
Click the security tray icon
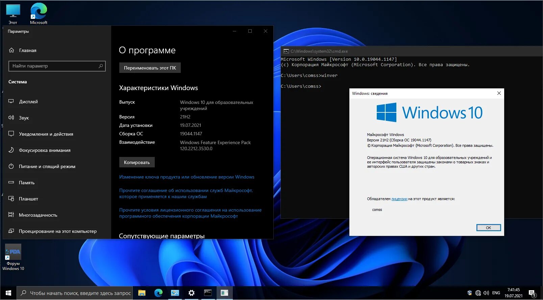pos(470,293)
